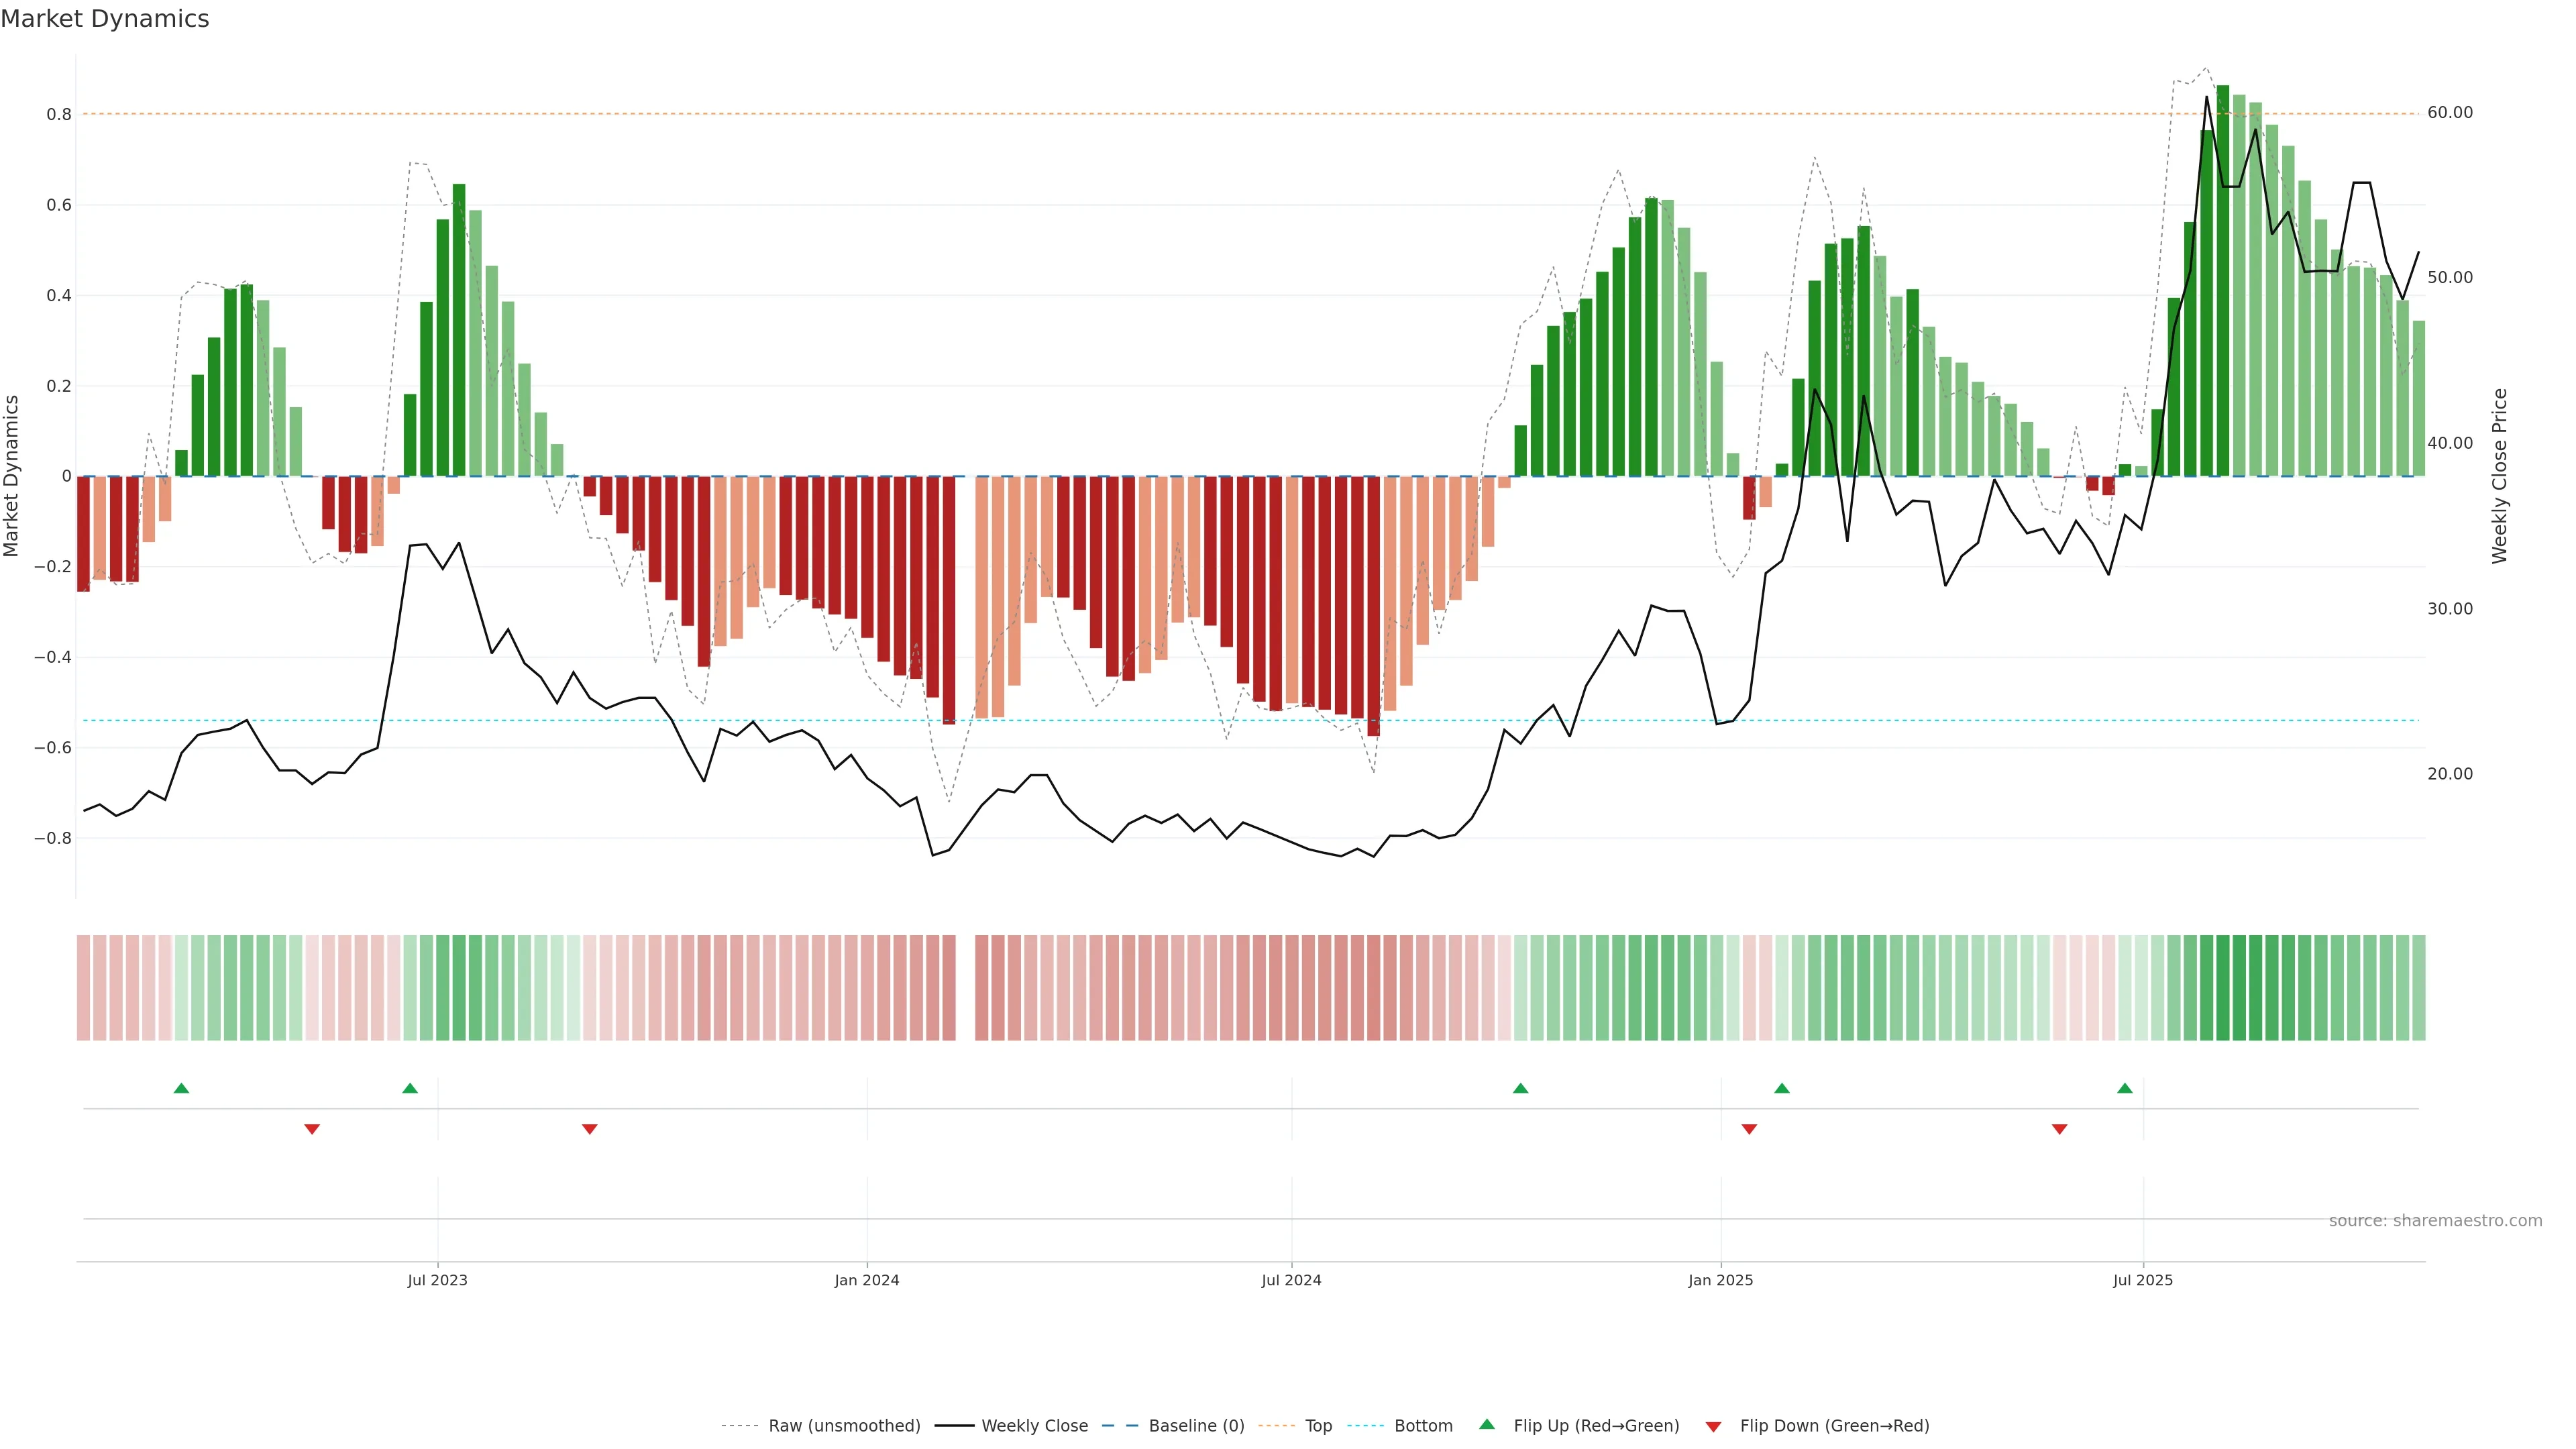
Task: Toggle the Bottom legend entry
Action: [1423, 1426]
